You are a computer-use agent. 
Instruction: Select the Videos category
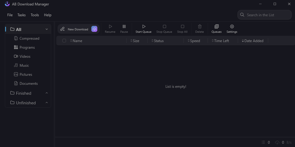click(x=25, y=57)
